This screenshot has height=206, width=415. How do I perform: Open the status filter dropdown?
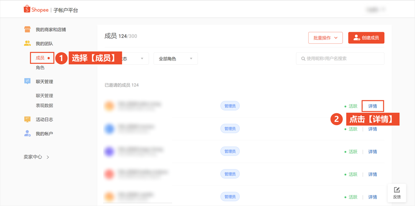pos(135,58)
